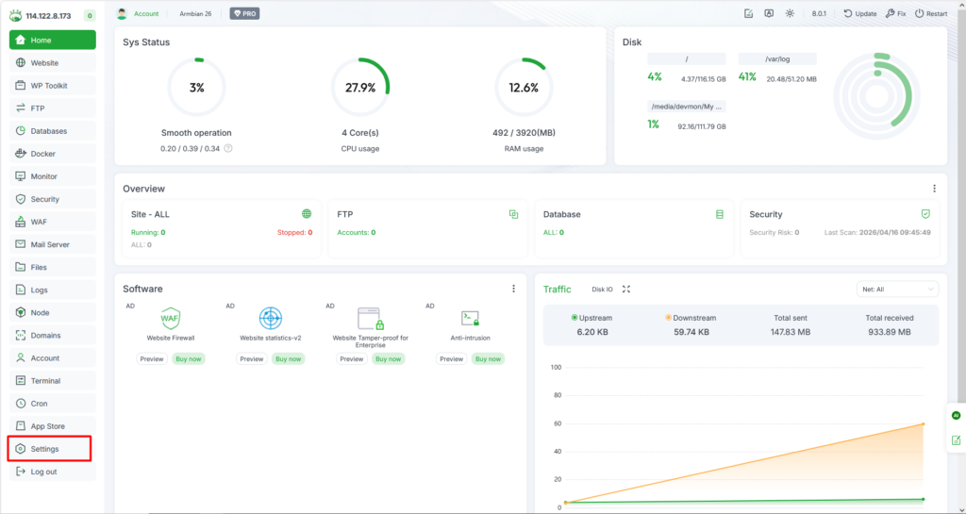The width and height of the screenshot is (966, 514).
Task: Click the CPU usage 27.9% gauge
Action: pos(360,88)
